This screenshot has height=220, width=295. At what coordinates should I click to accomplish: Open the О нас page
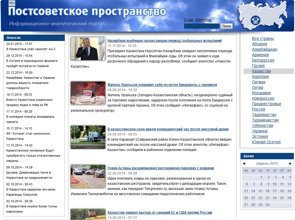pos(189,20)
